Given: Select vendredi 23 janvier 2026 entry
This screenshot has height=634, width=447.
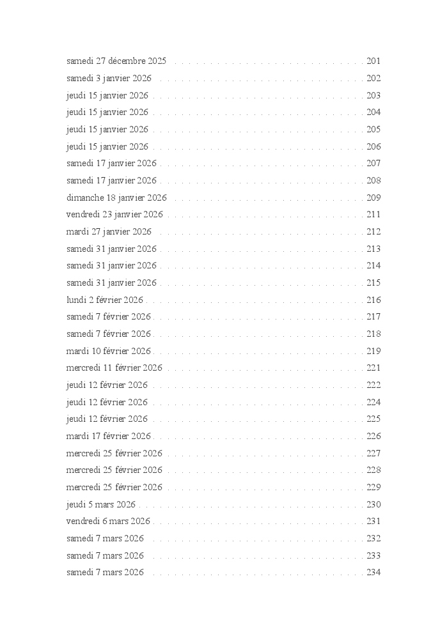Looking at the screenshot, I should coord(114,214).
